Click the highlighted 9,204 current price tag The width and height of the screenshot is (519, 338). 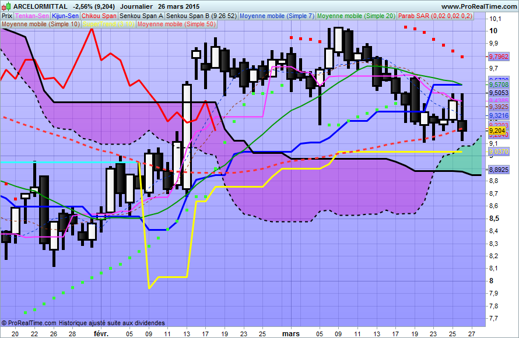coord(497,131)
